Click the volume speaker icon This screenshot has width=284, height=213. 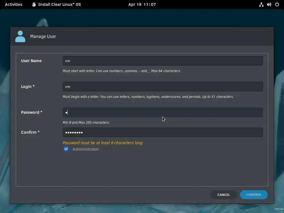point(269,4)
